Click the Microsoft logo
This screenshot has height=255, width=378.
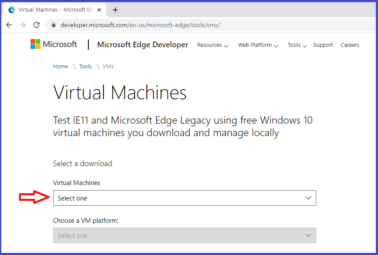[x=54, y=44]
